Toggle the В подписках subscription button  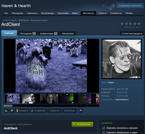[82, 124]
